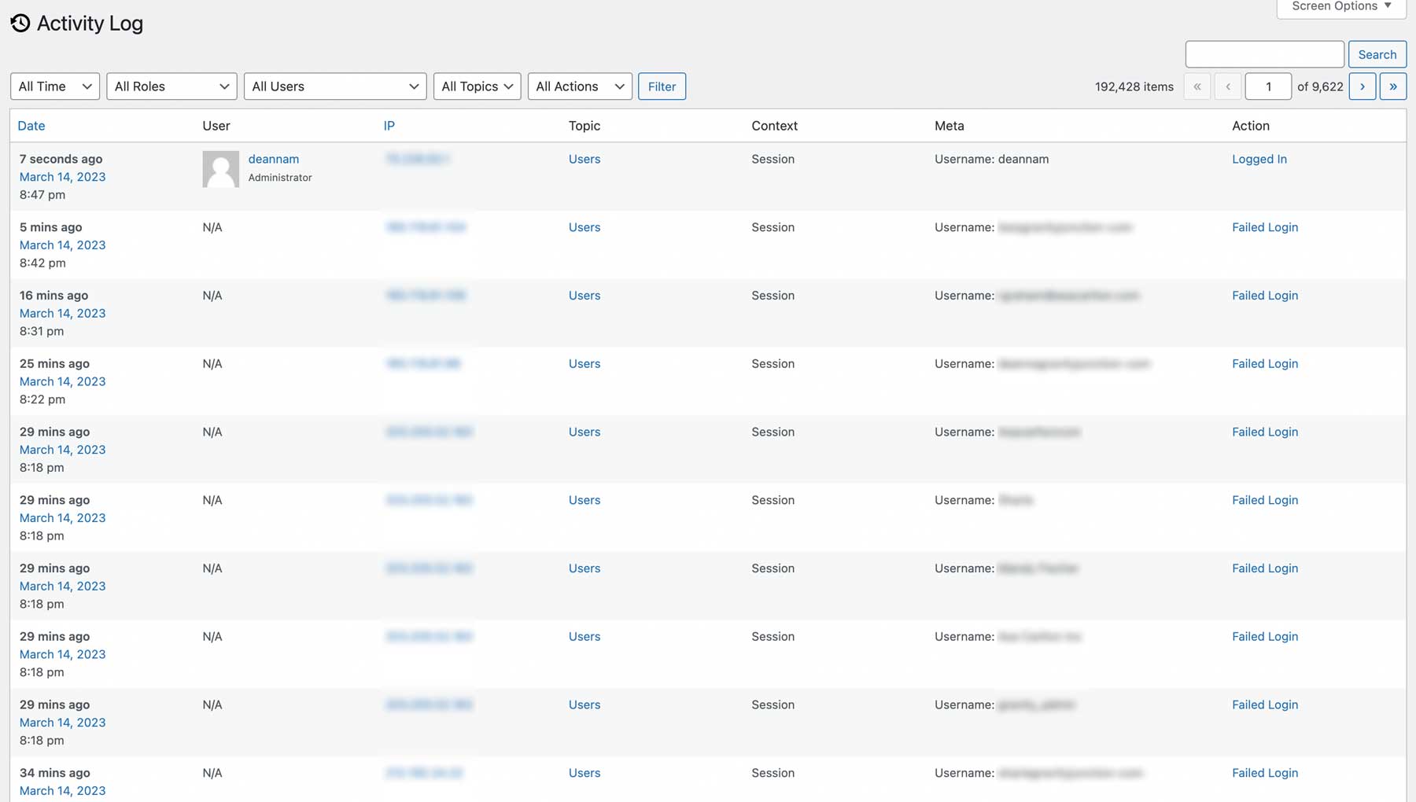
Task: Click the Logged In action link
Action: 1259,159
